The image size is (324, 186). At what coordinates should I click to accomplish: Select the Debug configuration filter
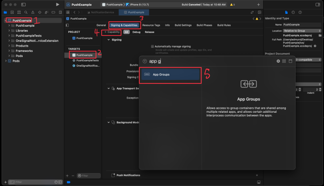(x=136, y=32)
